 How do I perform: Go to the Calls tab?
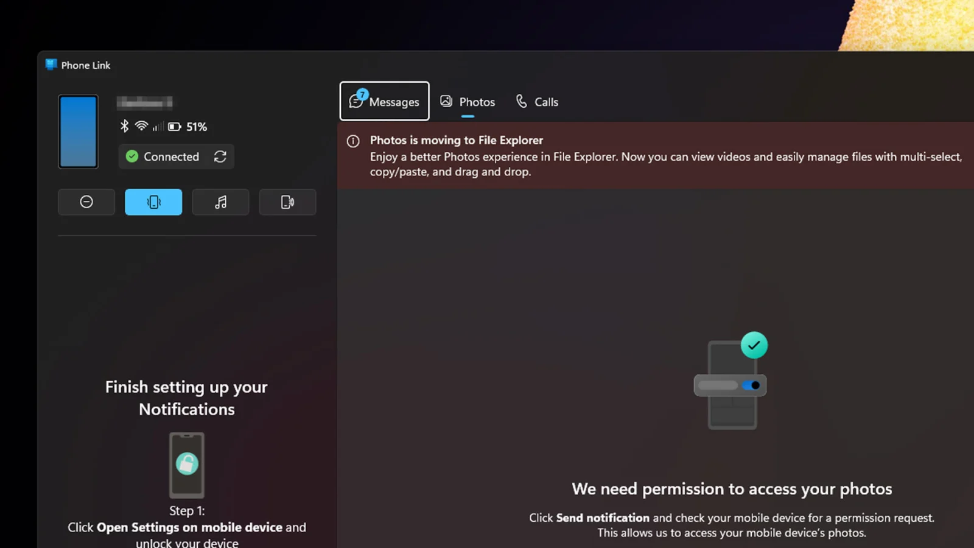tap(537, 102)
